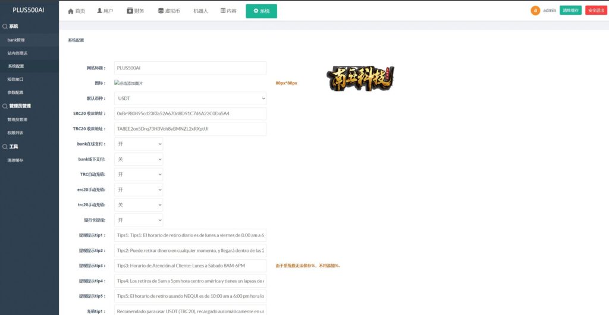Open the 虚拟币 virtual currency tab
The image size is (609, 315).
169,11
